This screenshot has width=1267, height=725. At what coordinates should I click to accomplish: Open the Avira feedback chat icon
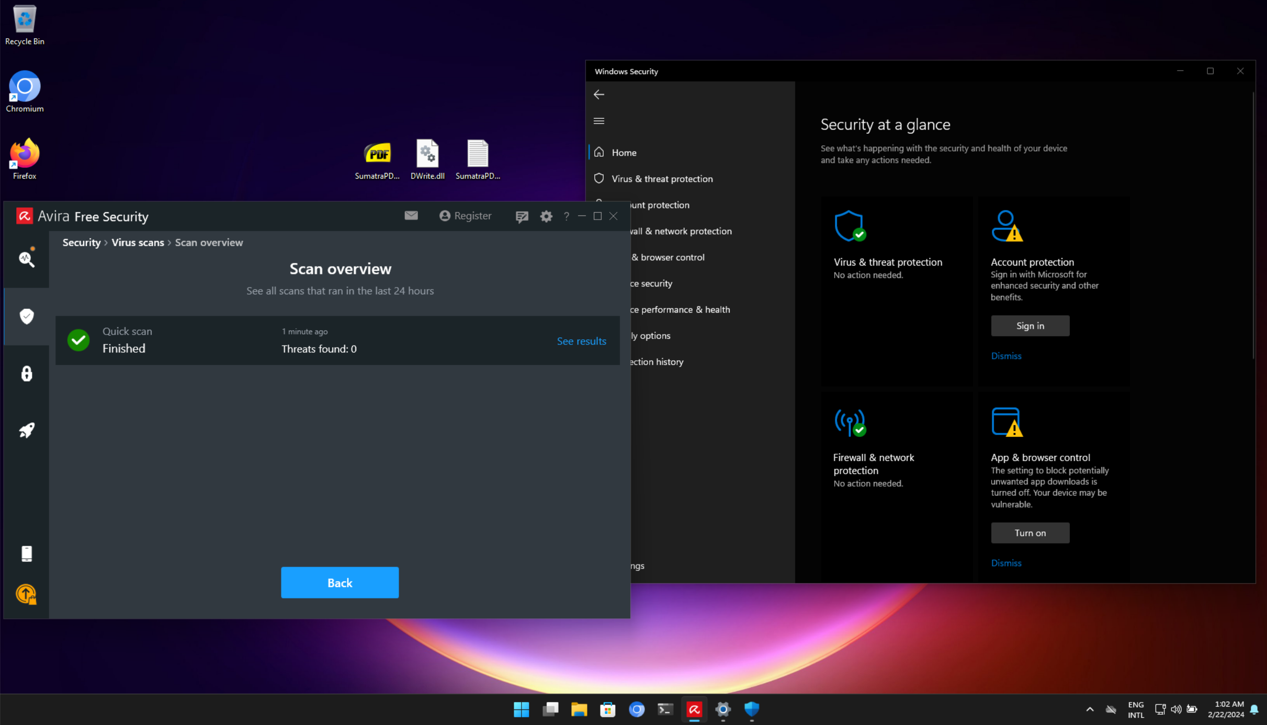[522, 216]
